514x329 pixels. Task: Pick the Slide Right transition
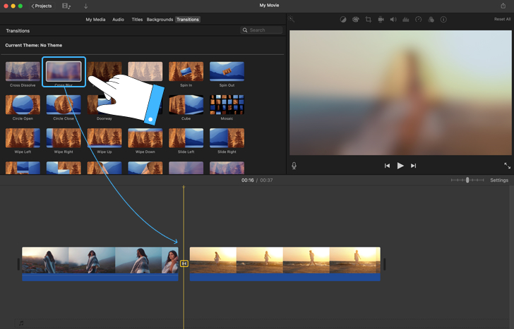pyautogui.click(x=227, y=138)
